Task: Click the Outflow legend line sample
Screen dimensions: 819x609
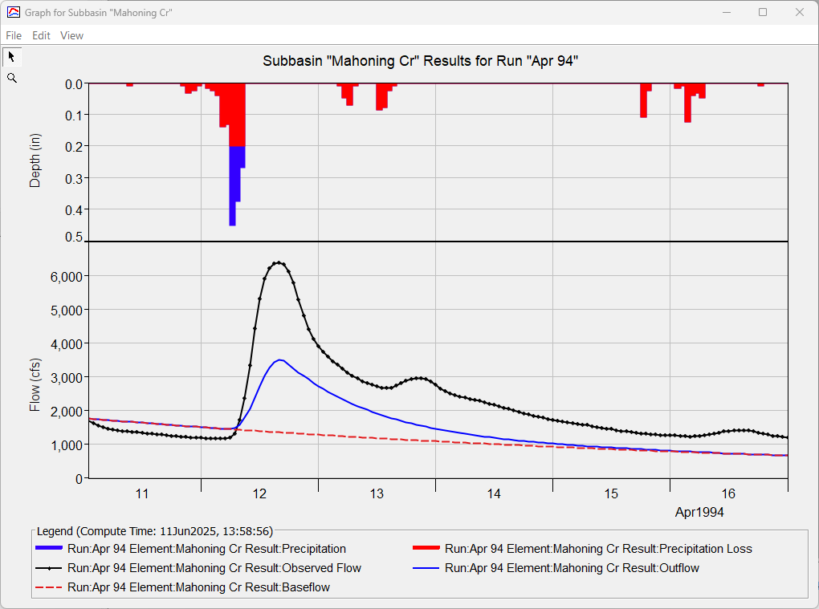Action: click(x=426, y=568)
